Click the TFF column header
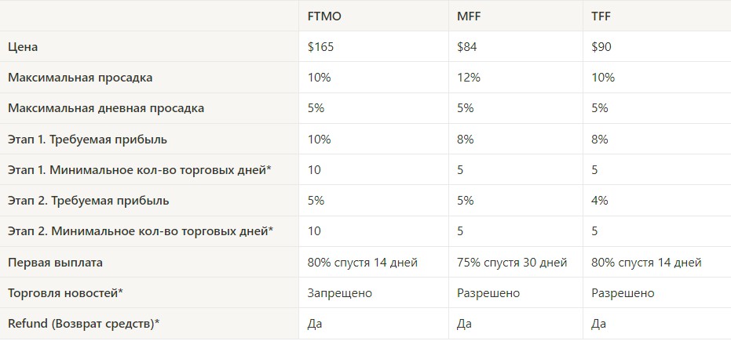This screenshot has height=341, width=731. pos(601,16)
